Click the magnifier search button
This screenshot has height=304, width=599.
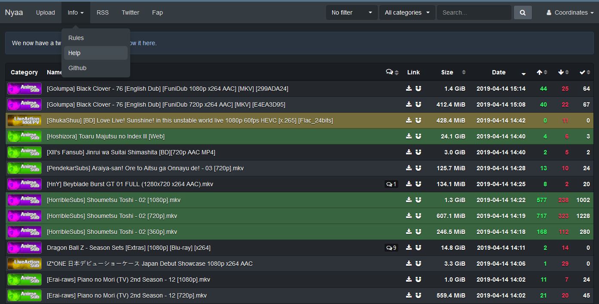pos(523,12)
